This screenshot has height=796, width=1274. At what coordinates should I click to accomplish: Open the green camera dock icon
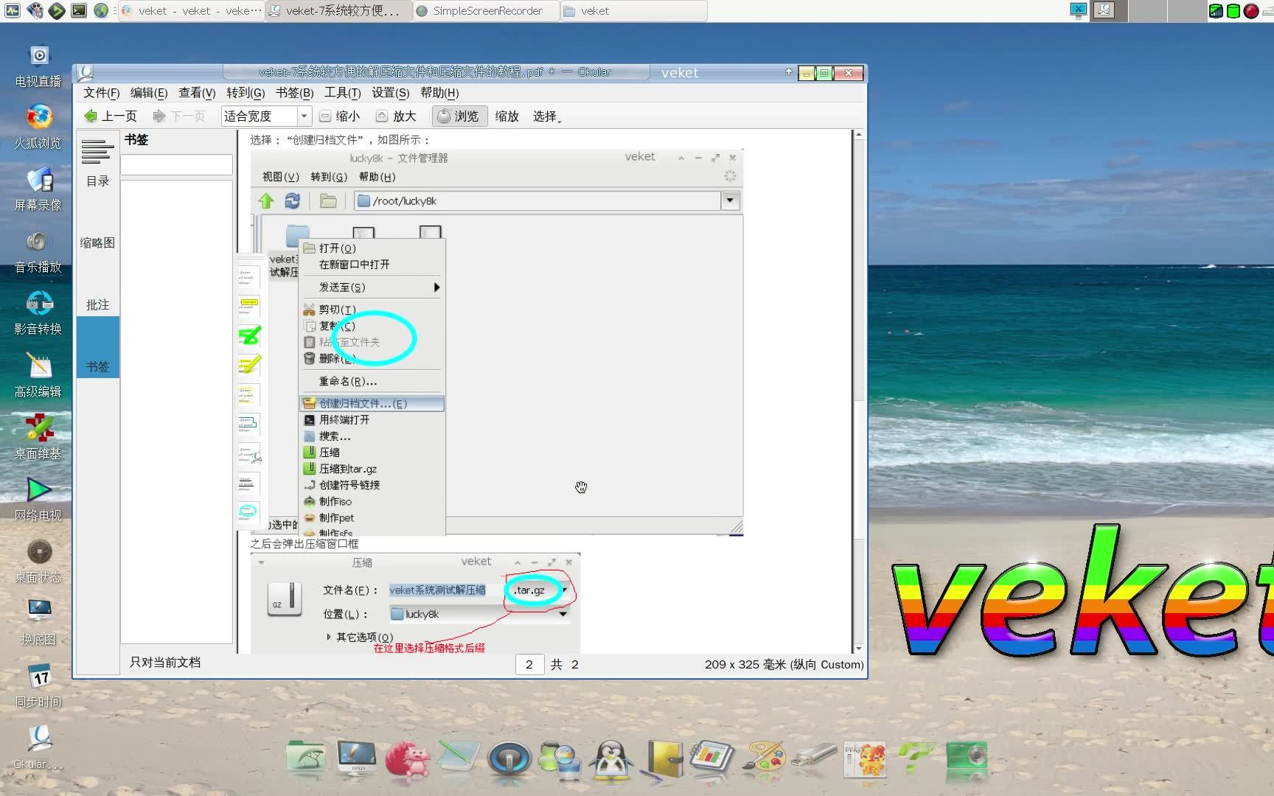967,758
